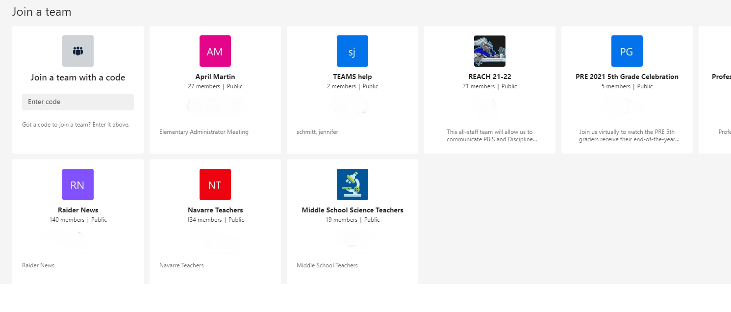The height and width of the screenshot is (312, 731).
Task: Open the REACH 21-22 team title
Action: (490, 77)
